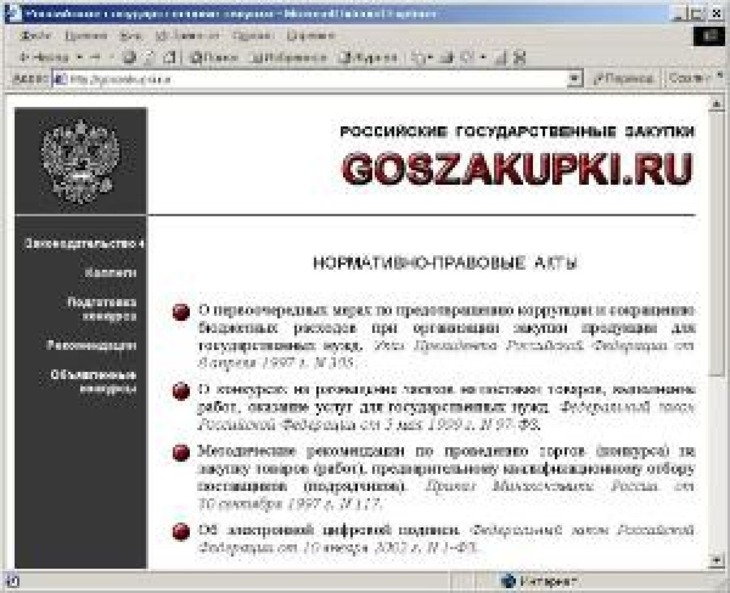Open the Ссылки links toolbar
Image resolution: width=730 pixels, height=593 pixels.
(689, 78)
